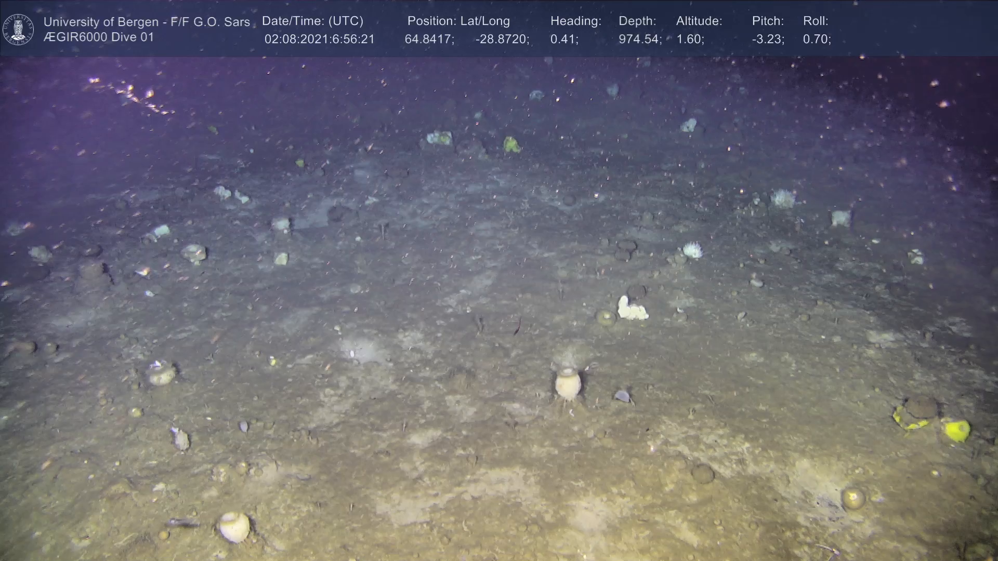Click the bright yellow sponge on the seafloor
Viewport: 998px width, 561px height.
pyautogui.click(x=957, y=431)
